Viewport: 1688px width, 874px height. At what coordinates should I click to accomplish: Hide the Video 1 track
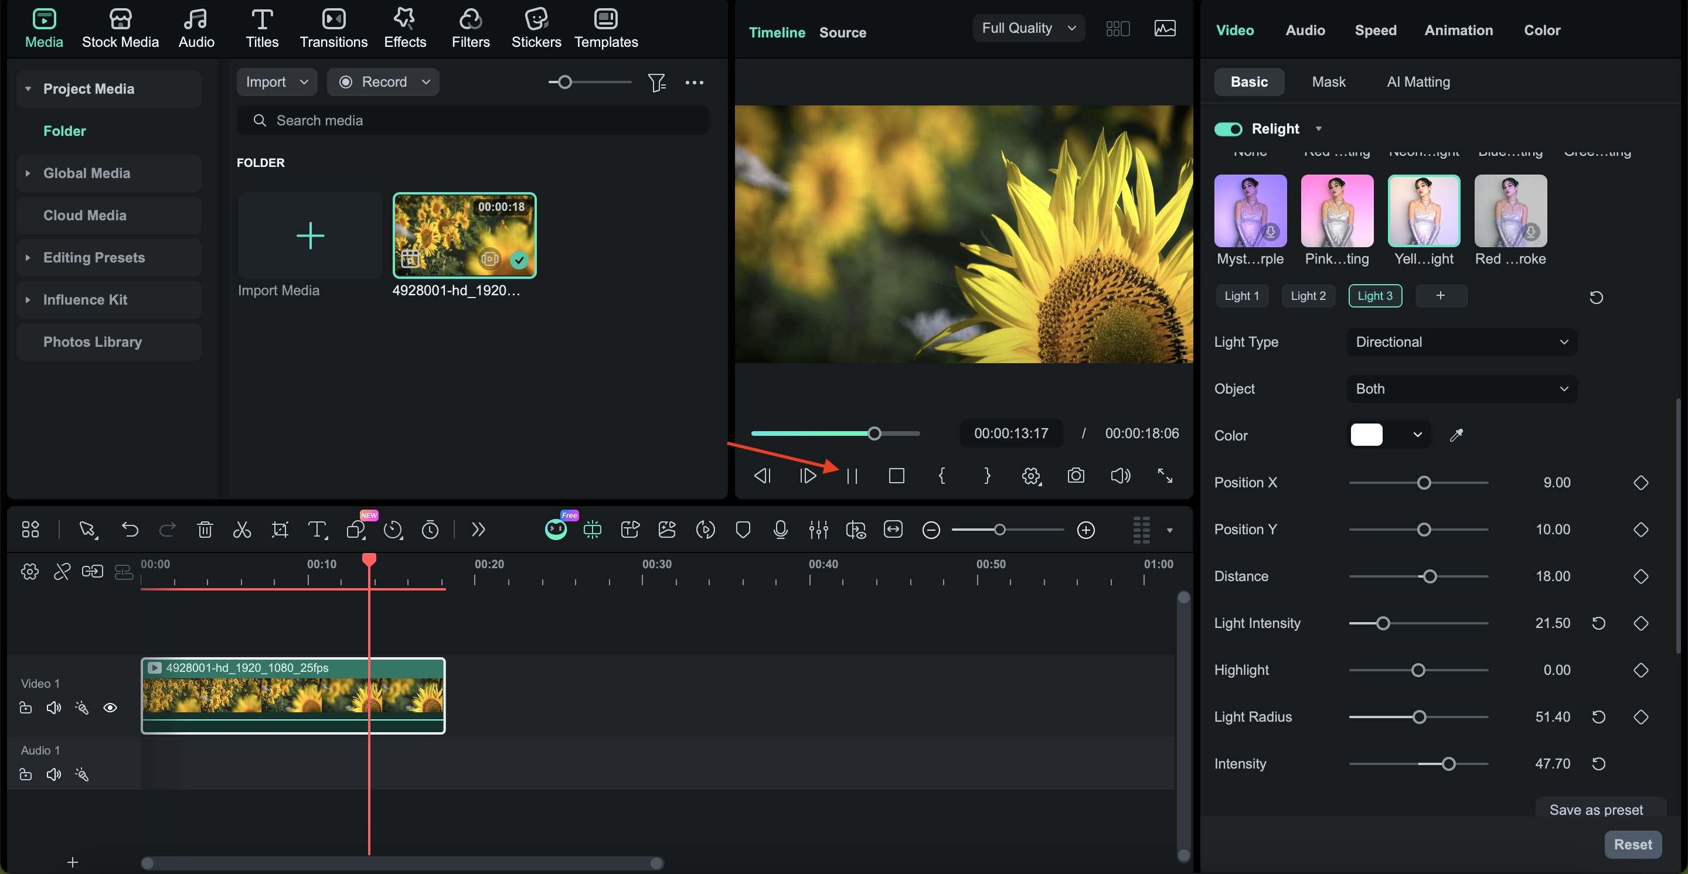pyautogui.click(x=110, y=708)
